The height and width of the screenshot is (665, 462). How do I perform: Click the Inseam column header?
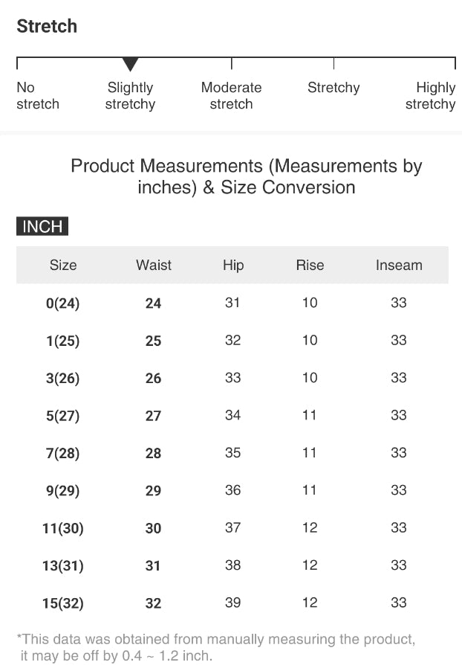pyautogui.click(x=399, y=265)
